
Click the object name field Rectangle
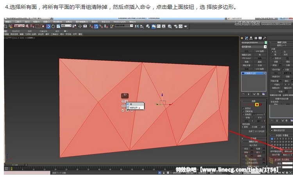click(252, 42)
